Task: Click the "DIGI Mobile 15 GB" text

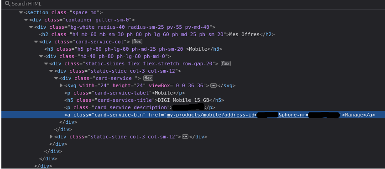Action: pos(183,100)
